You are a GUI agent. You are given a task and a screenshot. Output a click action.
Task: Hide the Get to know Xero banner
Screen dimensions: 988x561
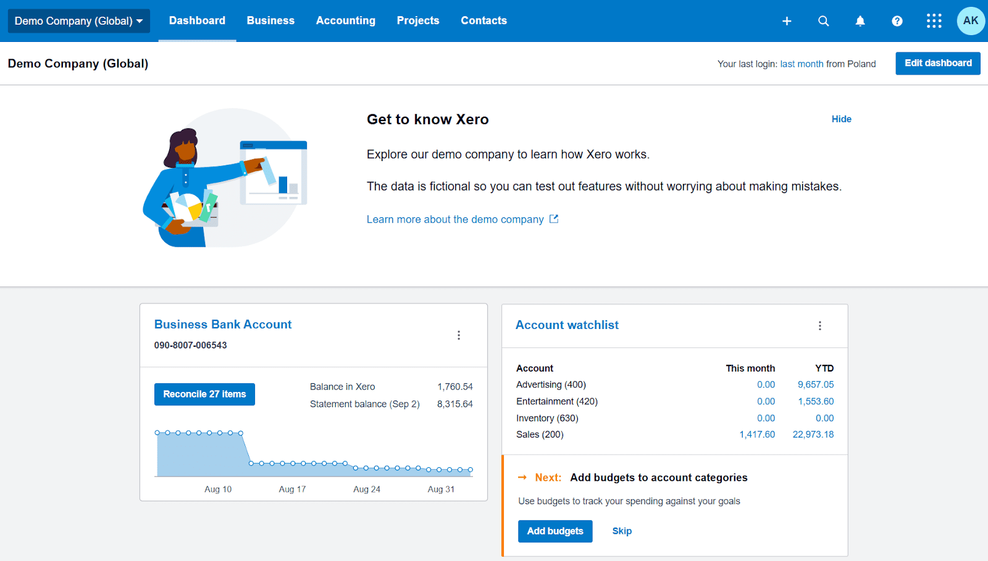coord(841,119)
